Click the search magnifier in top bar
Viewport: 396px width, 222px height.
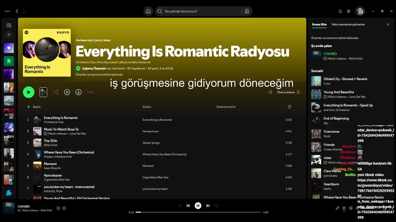[x=160, y=11]
